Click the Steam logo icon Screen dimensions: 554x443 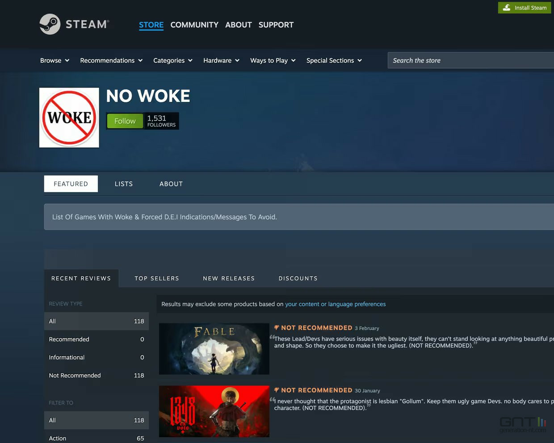pyautogui.click(x=50, y=24)
